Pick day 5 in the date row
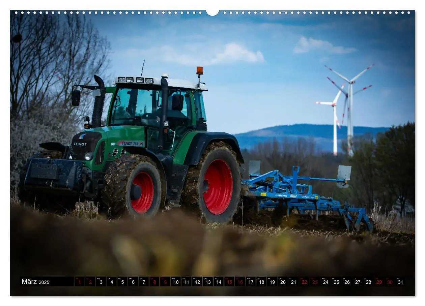 (122, 282)
